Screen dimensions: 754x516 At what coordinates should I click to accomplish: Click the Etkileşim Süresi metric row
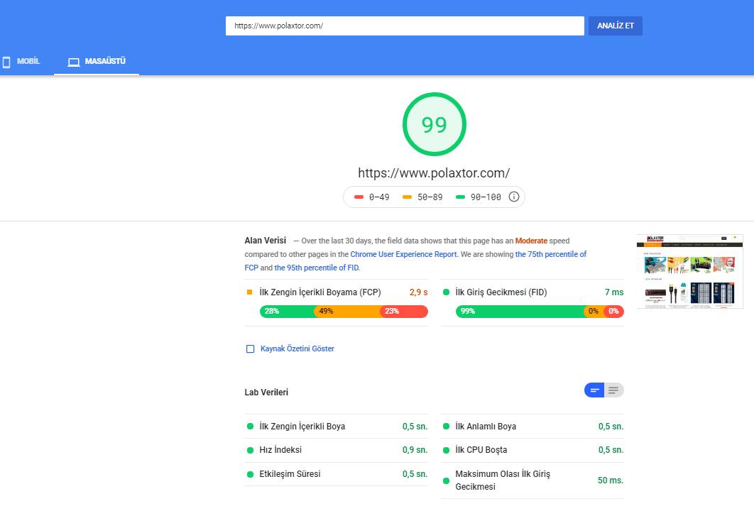coord(336,474)
